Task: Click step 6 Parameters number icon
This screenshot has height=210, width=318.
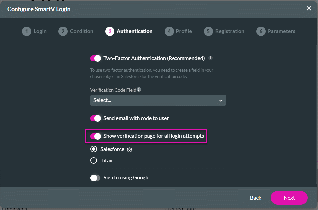Action: [261, 31]
